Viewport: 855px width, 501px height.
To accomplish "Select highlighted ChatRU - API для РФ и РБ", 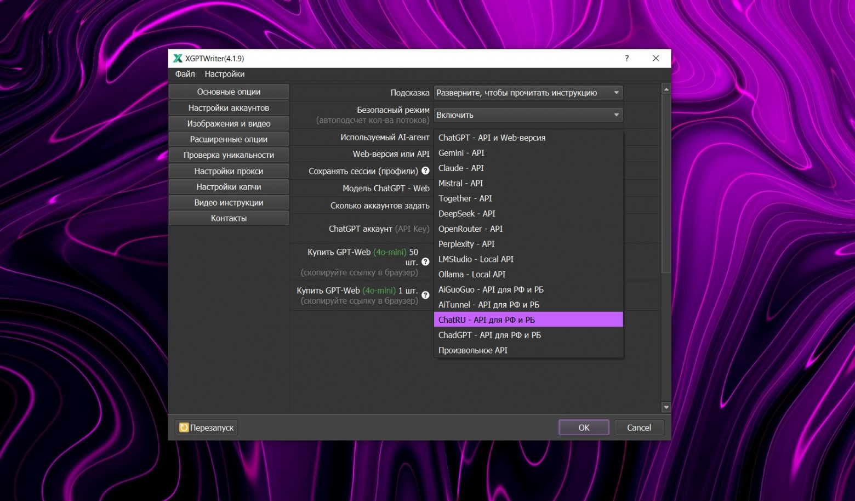I will coord(528,320).
